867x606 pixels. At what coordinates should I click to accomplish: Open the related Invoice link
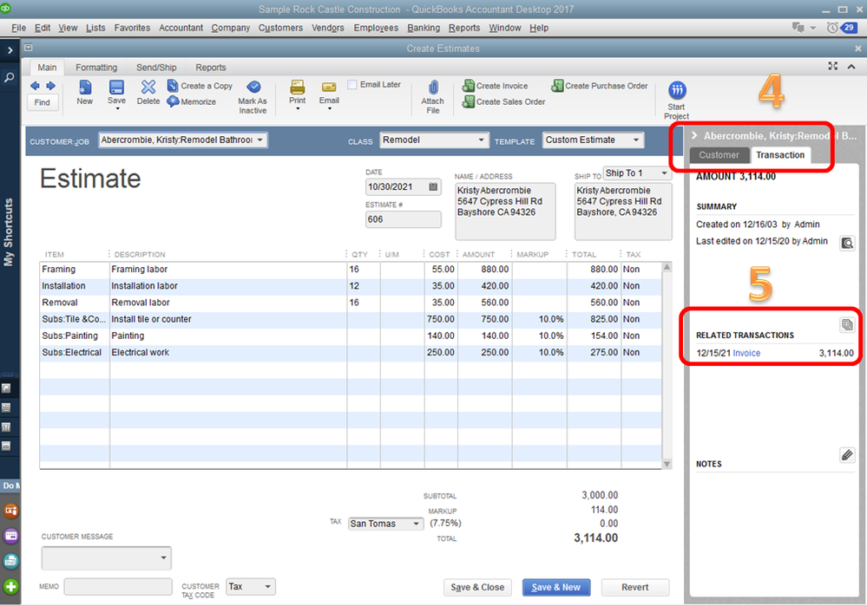click(x=746, y=354)
